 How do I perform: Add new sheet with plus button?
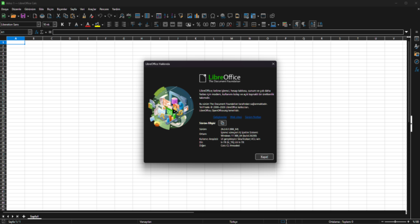pyautogui.click(x=23, y=216)
